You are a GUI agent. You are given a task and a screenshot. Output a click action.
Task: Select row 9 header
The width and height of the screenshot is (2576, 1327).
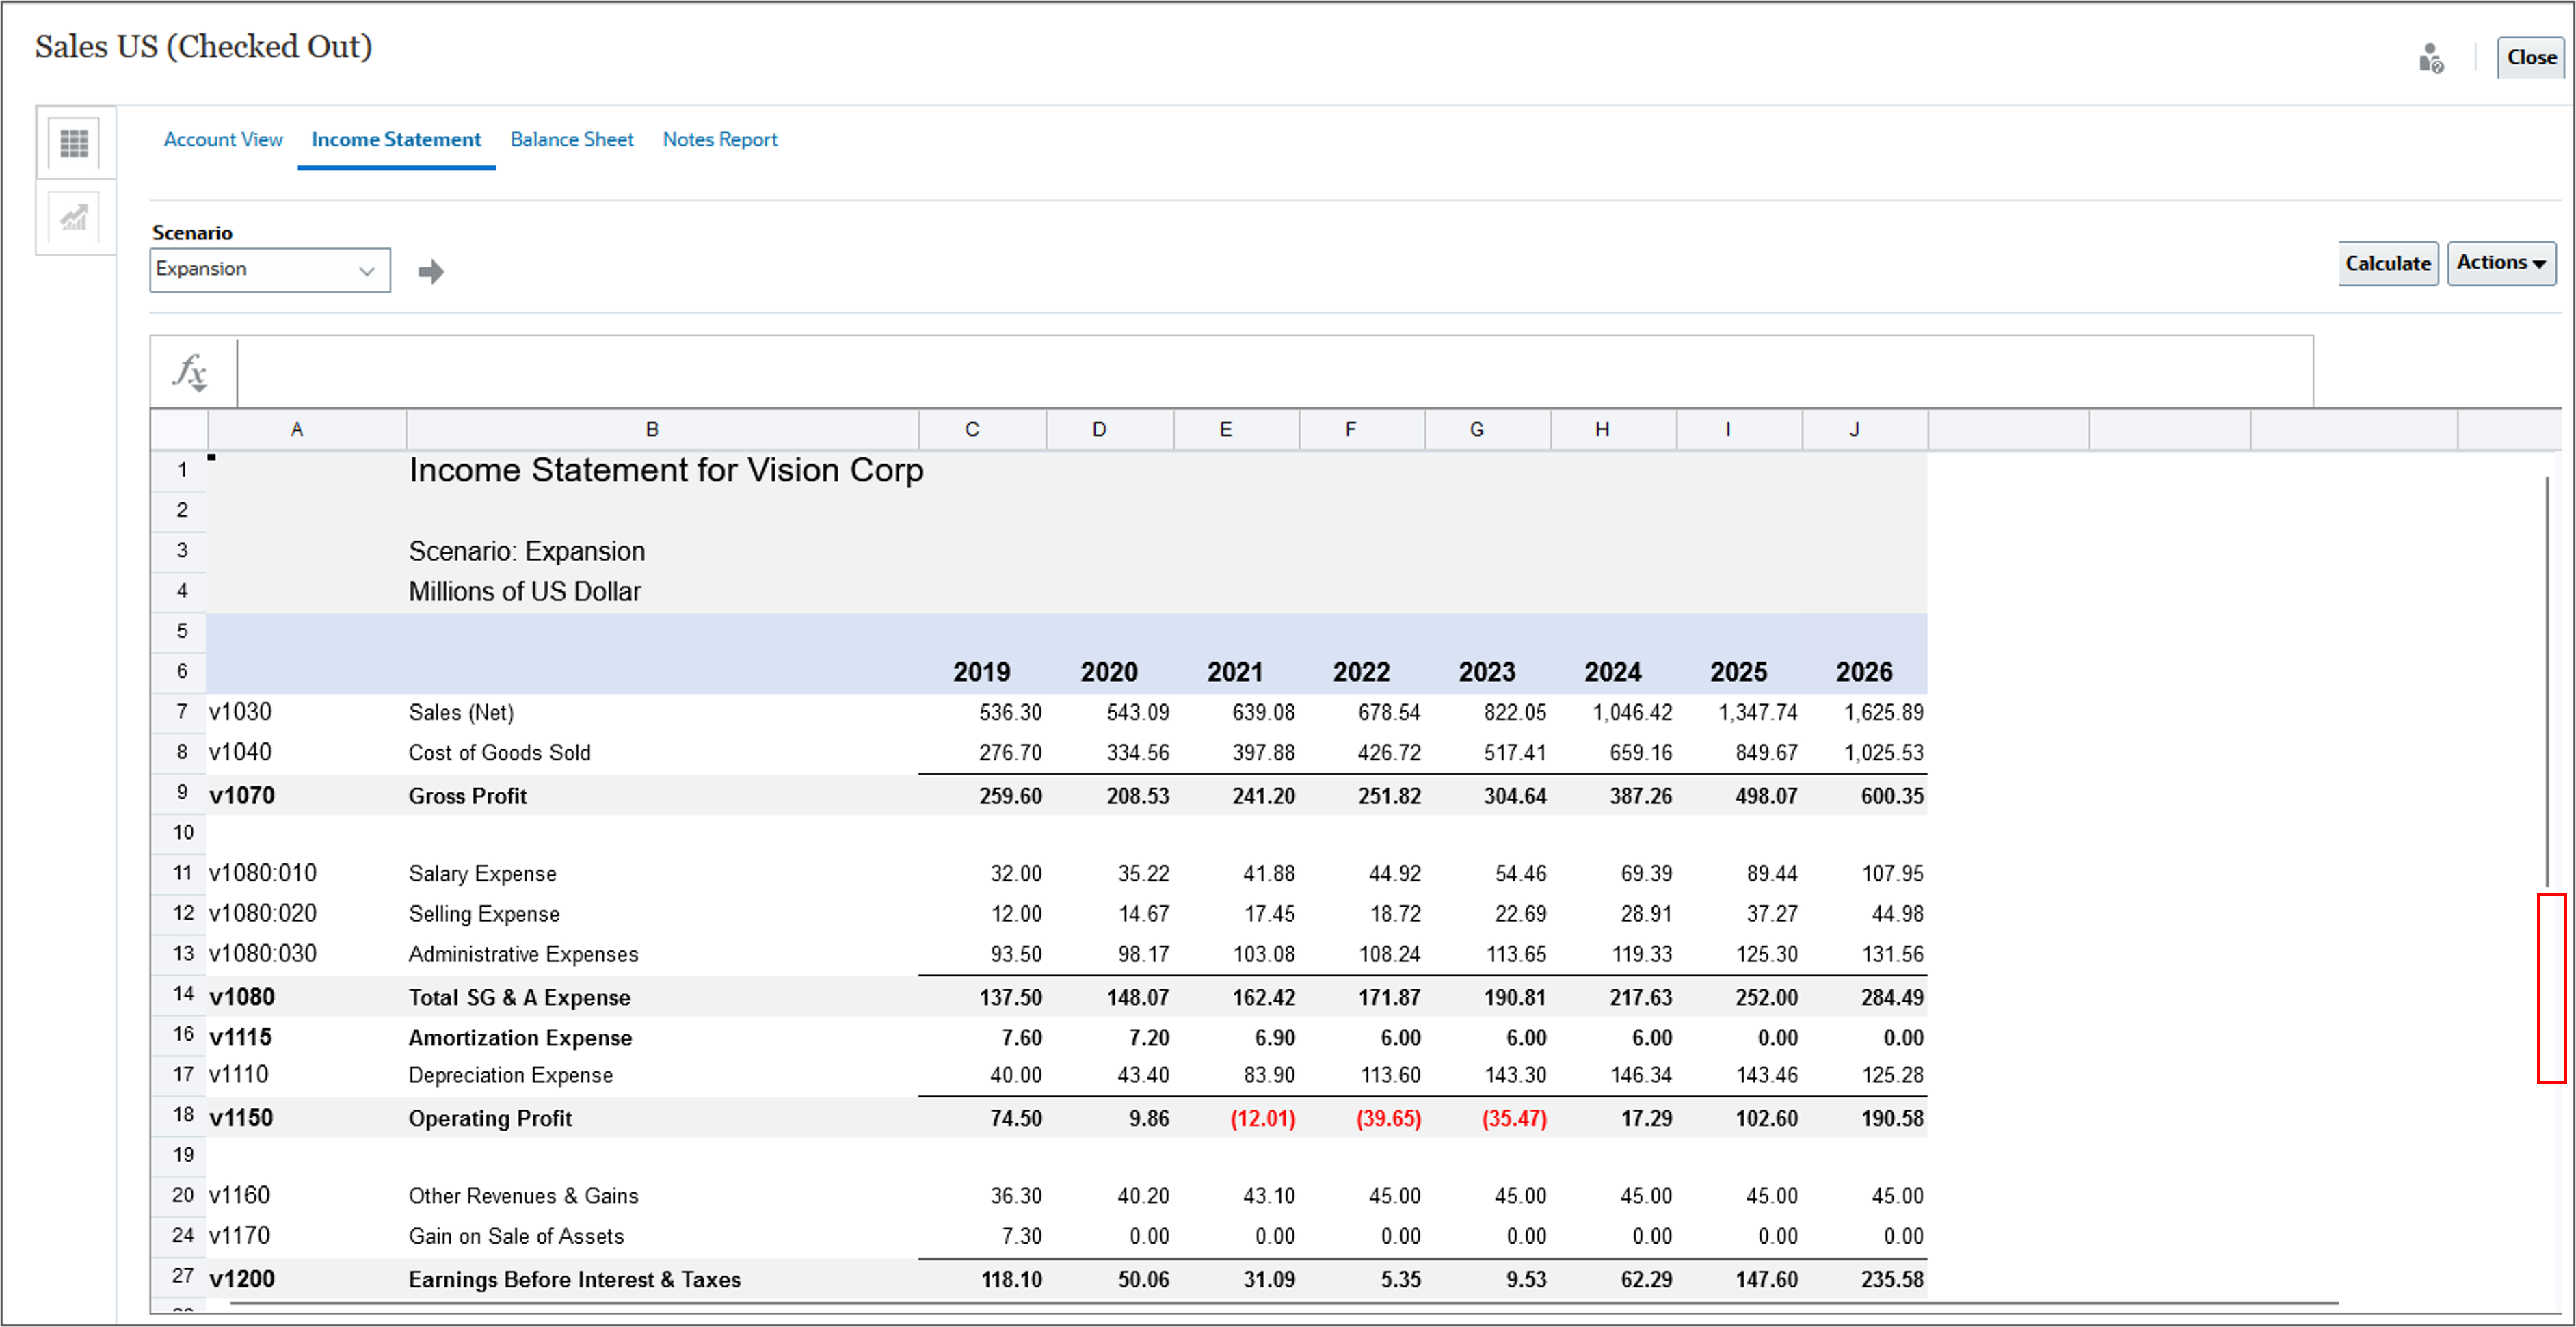pyautogui.click(x=180, y=794)
